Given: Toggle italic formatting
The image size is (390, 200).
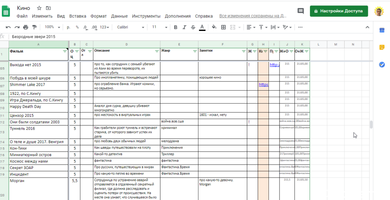Looking at the screenshot, I should click(x=184, y=27).
